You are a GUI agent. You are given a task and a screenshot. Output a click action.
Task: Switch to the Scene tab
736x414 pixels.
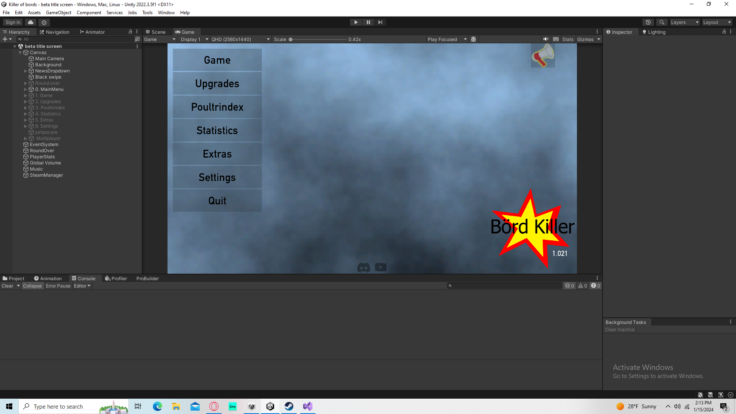(x=156, y=32)
